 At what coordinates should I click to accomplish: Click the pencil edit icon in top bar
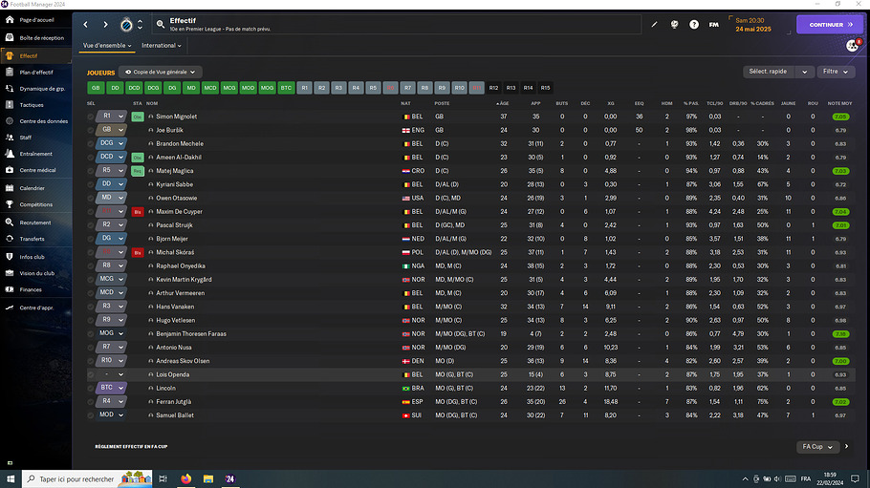tap(655, 24)
